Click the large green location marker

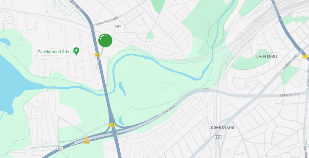[x=105, y=40]
